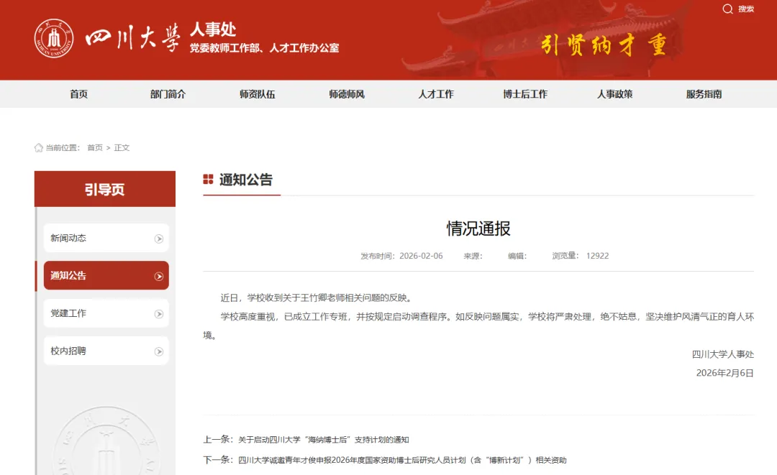The width and height of the screenshot is (777, 475).
Task: Go to 师资队伍 in the nav bar
Action: point(257,94)
